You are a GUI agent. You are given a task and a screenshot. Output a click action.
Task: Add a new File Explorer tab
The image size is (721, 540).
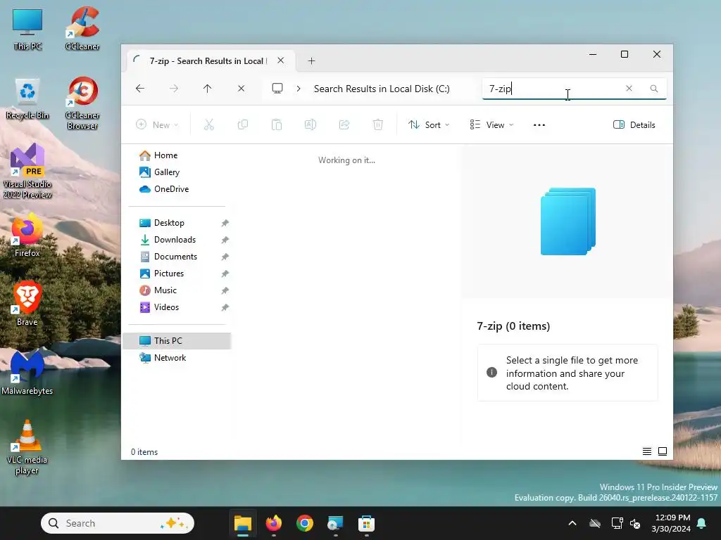(311, 61)
